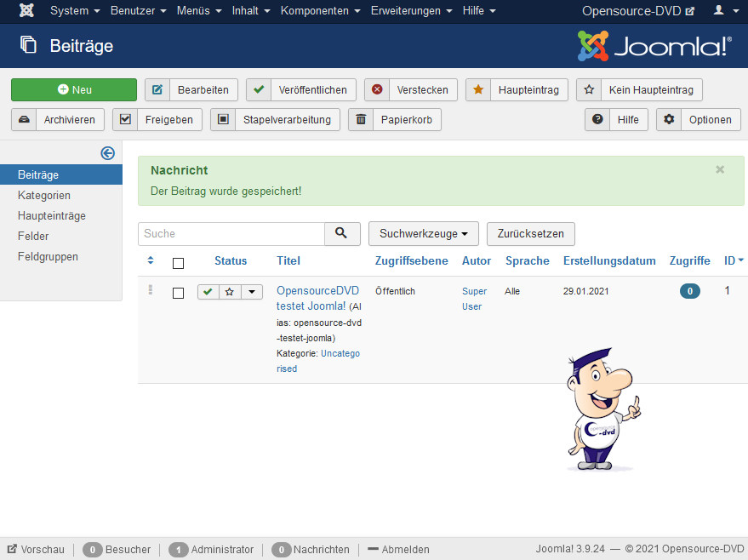Select Kategorien in the sidebar
748x560 pixels.
(x=44, y=195)
